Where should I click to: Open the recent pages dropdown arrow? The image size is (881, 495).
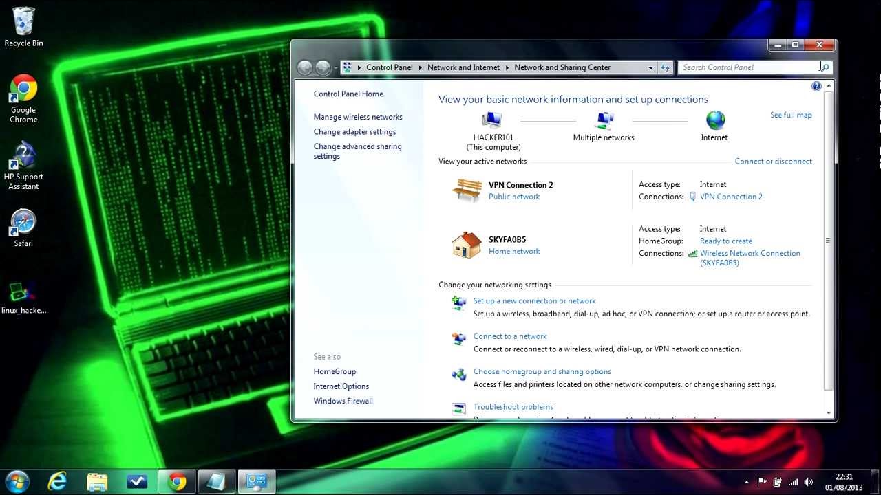click(x=336, y=67)
